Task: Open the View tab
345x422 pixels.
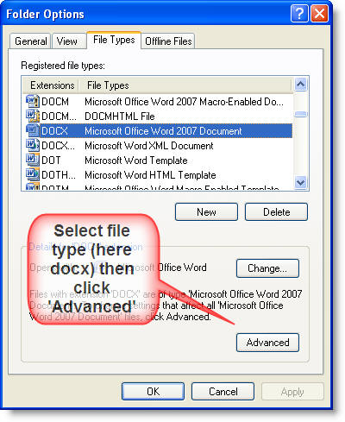Action: click(x=67, y=41)
